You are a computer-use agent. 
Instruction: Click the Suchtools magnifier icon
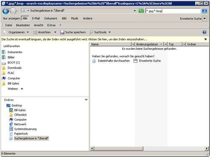pos(91,32)
